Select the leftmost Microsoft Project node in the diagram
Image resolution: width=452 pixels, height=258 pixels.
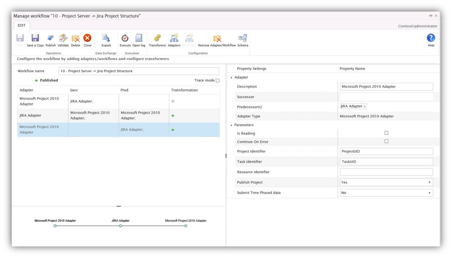(55, 226)
